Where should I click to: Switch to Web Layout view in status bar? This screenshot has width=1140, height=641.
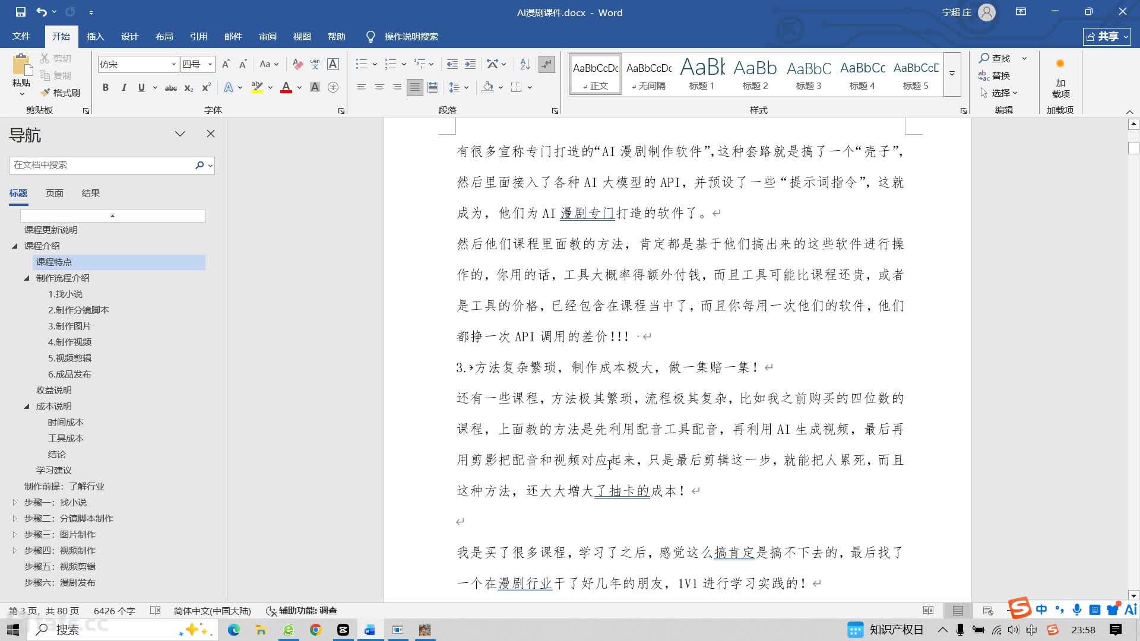(x=988, y=610)
